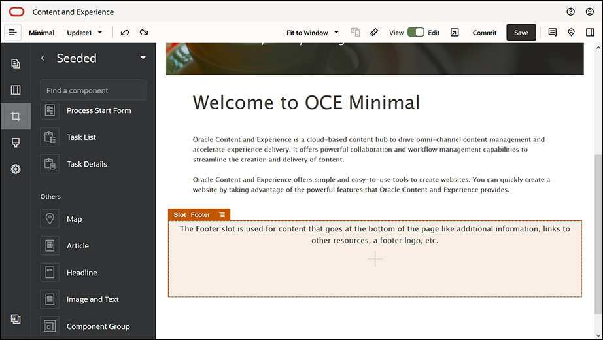The image size is (603, 340).
Task: Open the Footer slot menu icon
Action: coord(222,214)
